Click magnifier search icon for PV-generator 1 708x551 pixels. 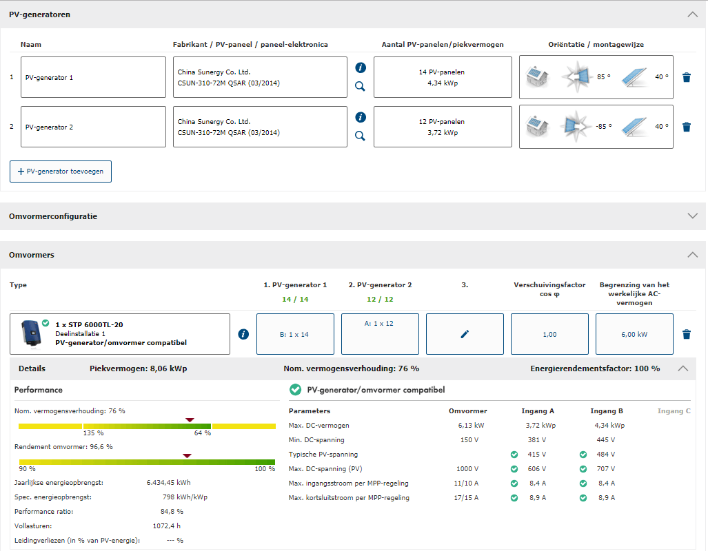coord(360,87)
